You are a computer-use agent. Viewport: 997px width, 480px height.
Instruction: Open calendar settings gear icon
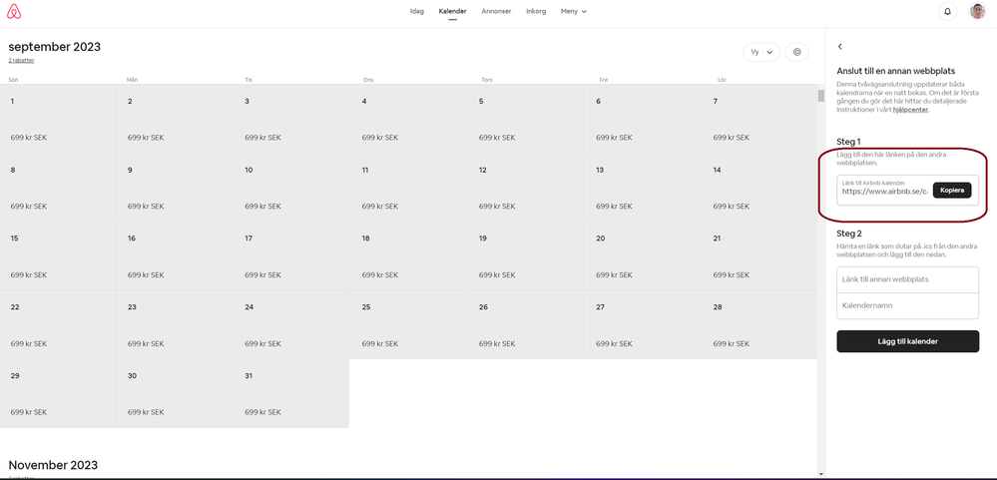pos(796,52)
